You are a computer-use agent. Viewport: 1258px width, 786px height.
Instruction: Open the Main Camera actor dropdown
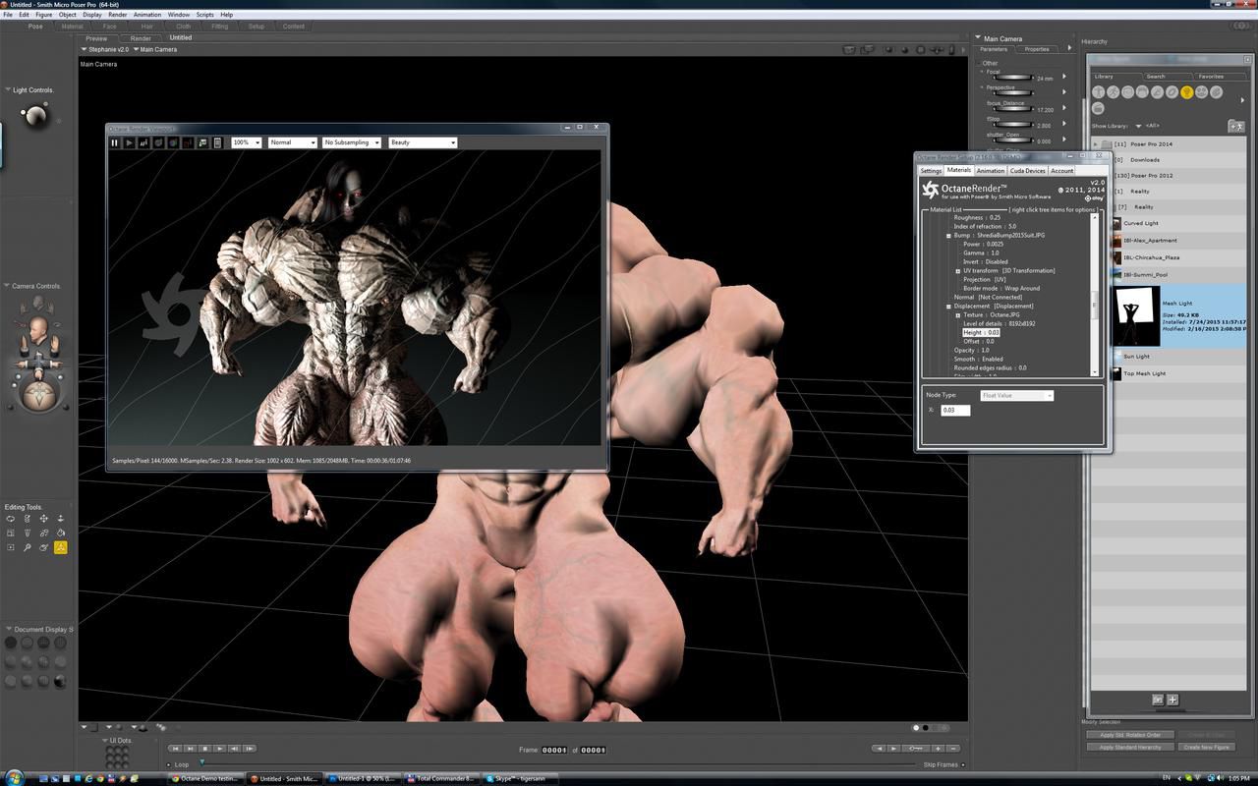(x=155, y=49)
